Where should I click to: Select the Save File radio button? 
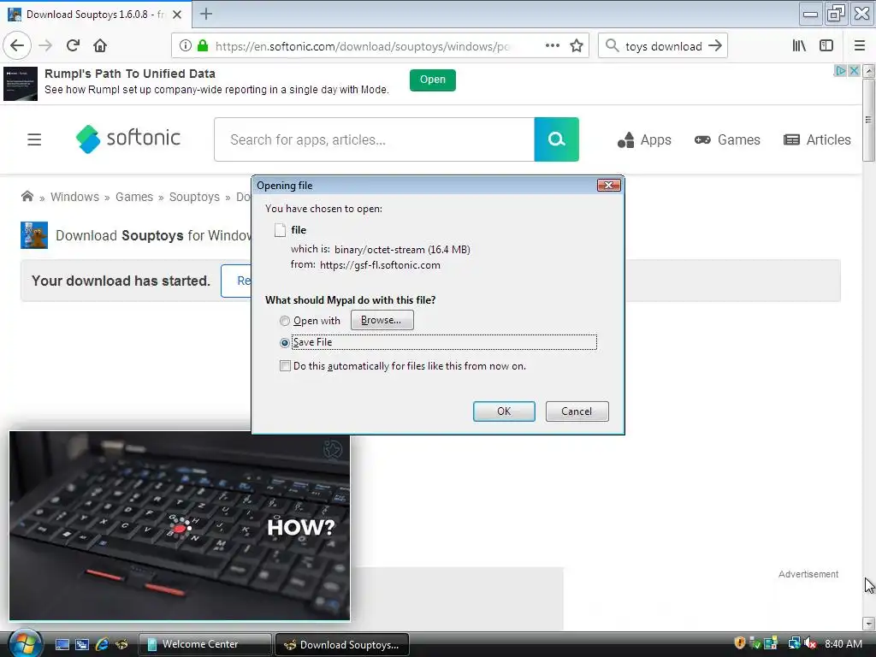click(284, 342)
